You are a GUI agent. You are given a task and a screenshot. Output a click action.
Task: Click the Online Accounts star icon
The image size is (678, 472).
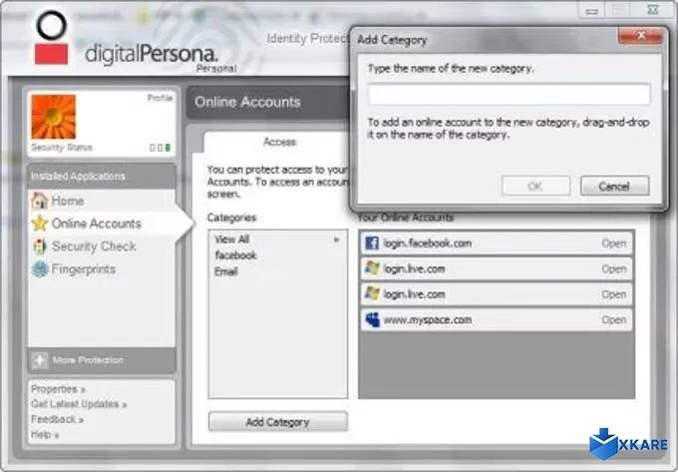coord(40,224)
